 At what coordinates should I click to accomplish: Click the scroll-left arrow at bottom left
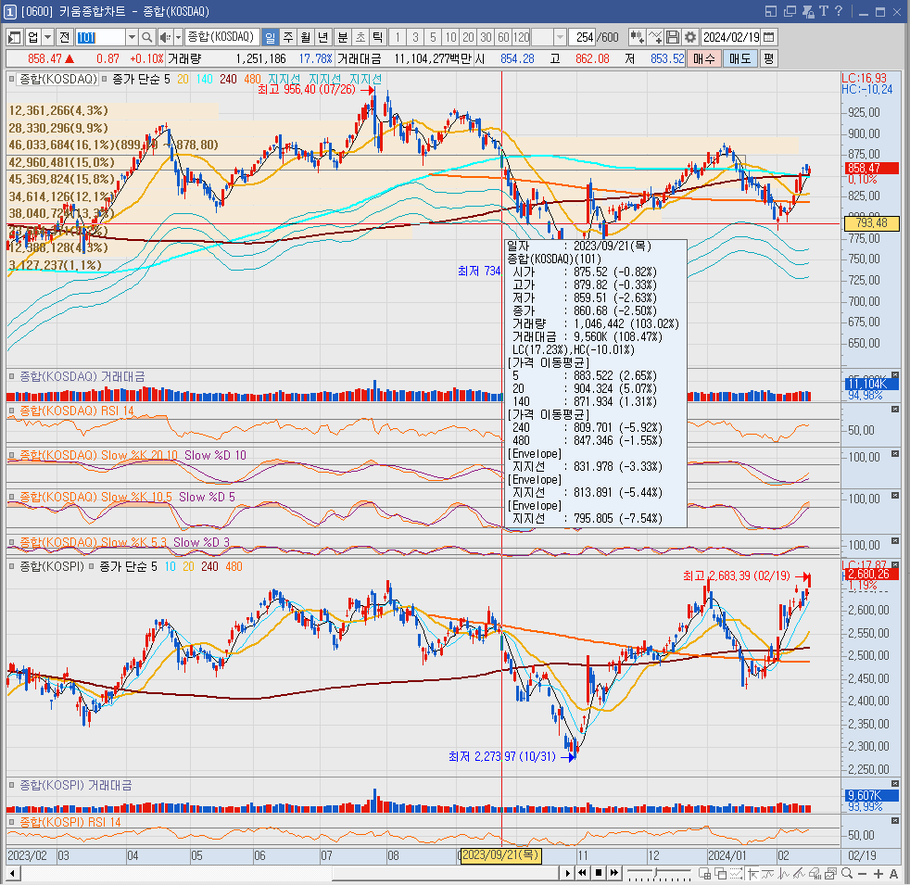(12, 873)
